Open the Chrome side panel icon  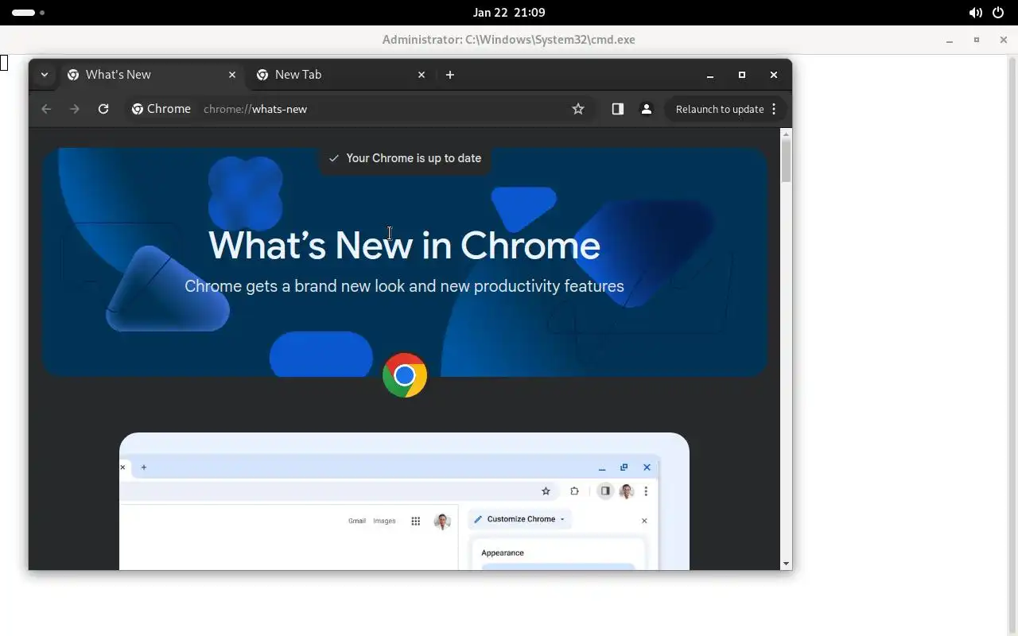617,109
